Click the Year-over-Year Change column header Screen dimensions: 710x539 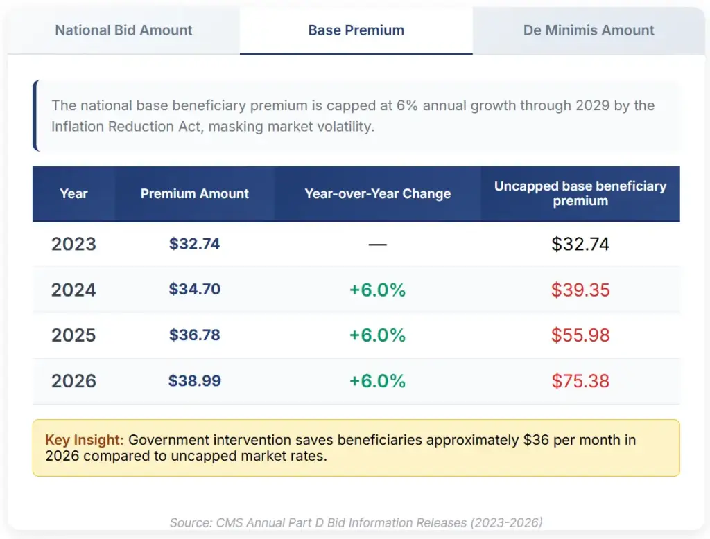pyautogui.click(x=377, y=194)
